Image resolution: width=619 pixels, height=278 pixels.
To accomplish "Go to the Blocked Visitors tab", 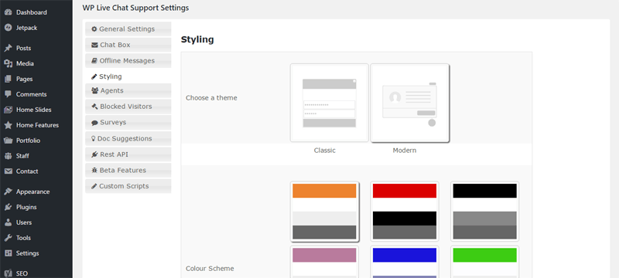I will (x=128, y=107).
